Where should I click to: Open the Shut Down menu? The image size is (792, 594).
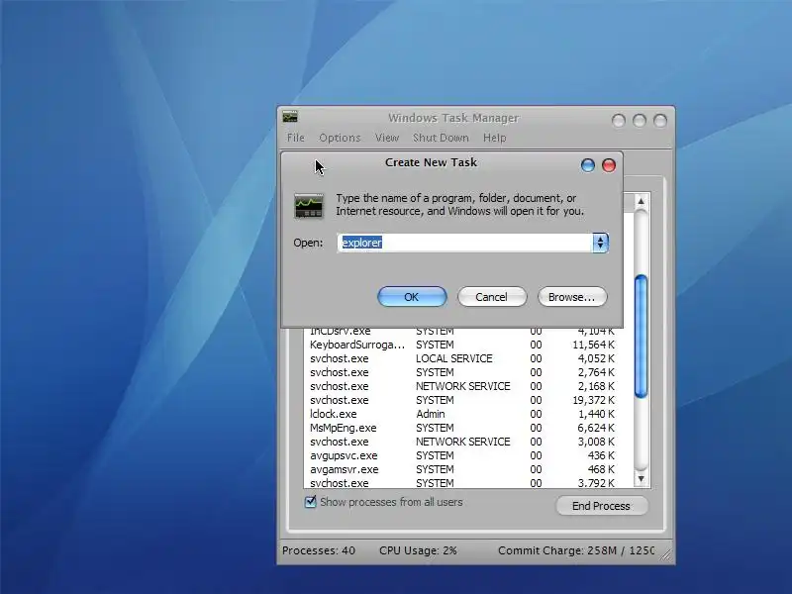441,138
